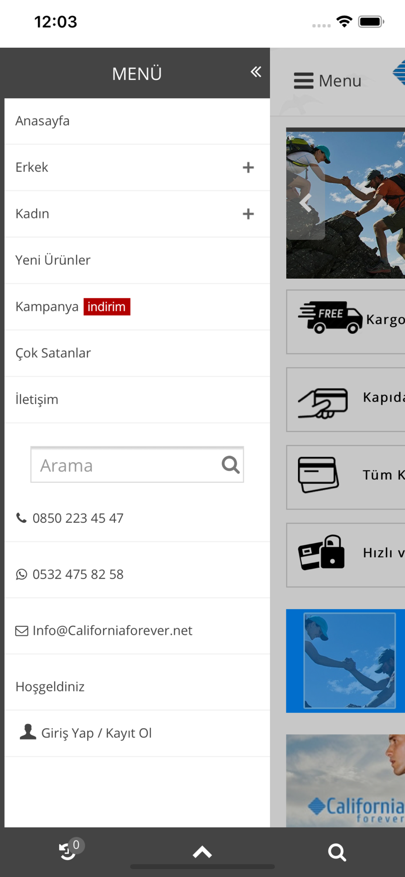Image resolution: width=405 pixels, height=877 pixels.
Task: Tap the scroll-to-top chevron in bottom bar
Action: 202,852
